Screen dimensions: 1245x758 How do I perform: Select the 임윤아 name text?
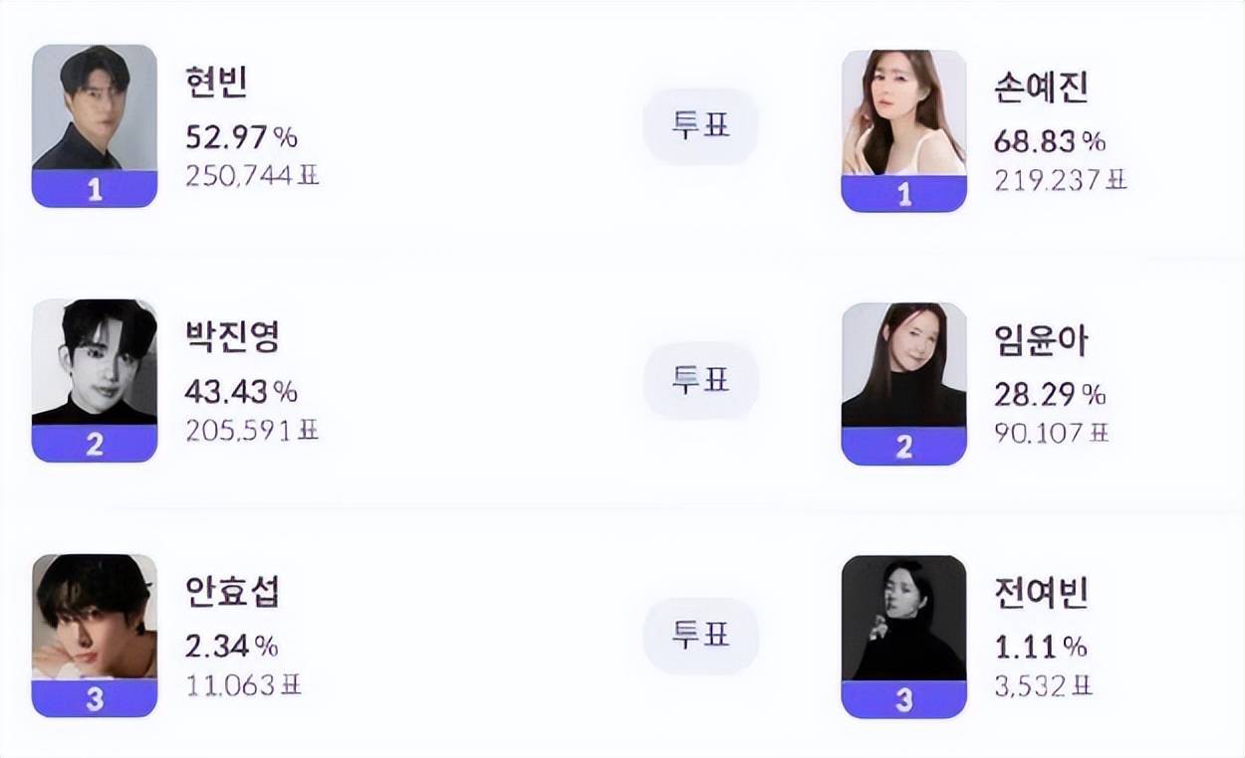[1041, 340]
